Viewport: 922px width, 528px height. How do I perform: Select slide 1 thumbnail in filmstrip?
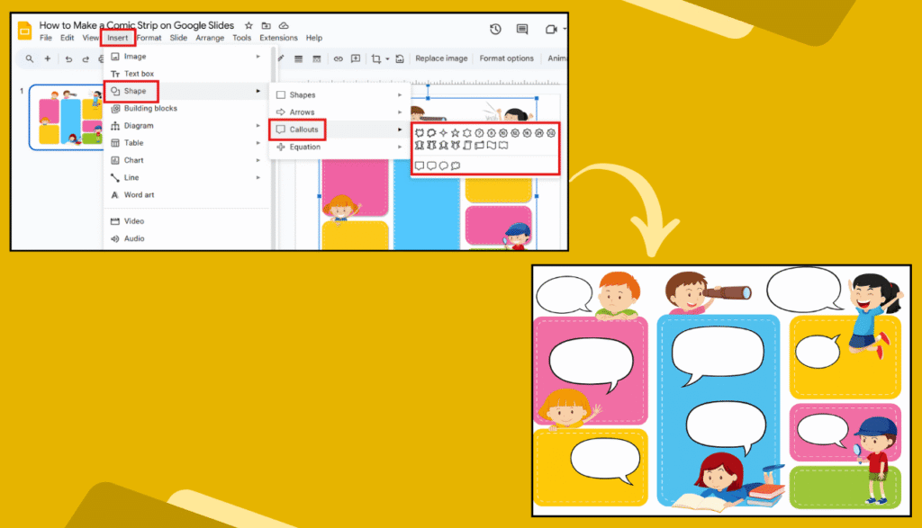click(67, 118)
